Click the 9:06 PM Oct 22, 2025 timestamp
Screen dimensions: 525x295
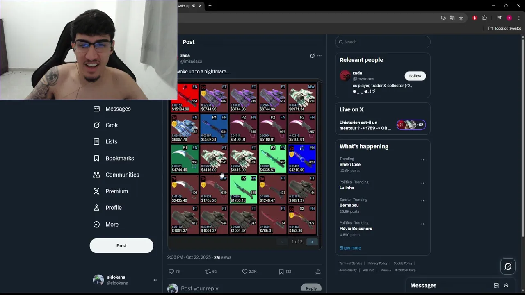(x=189, y=257)
